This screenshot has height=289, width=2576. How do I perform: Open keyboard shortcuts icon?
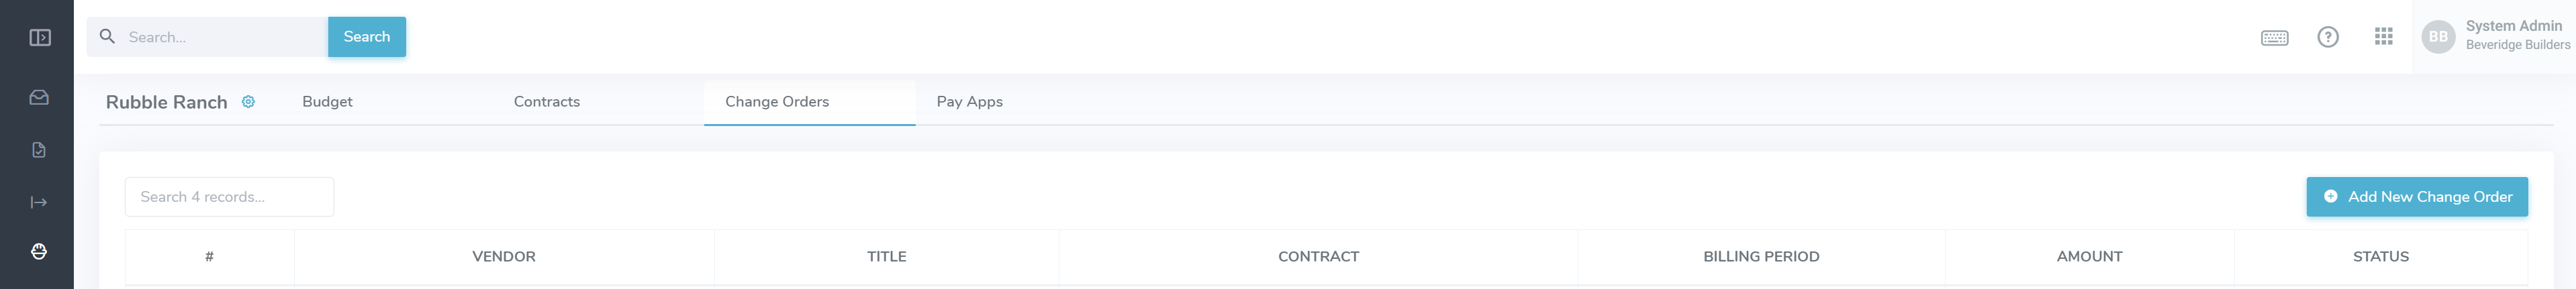click(x=2274, y=38)
